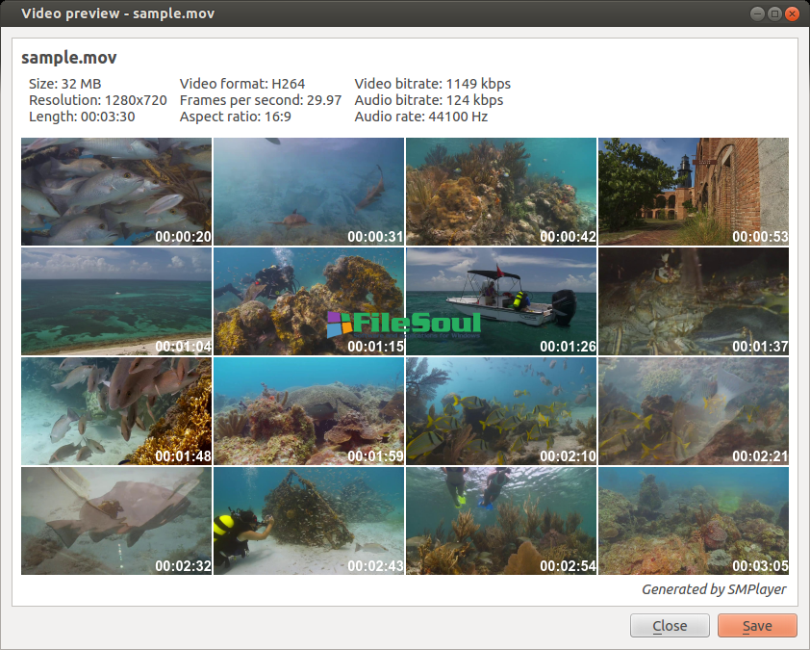Click the Save button
This screenshot has height=650, width=810.
[757, 626]
